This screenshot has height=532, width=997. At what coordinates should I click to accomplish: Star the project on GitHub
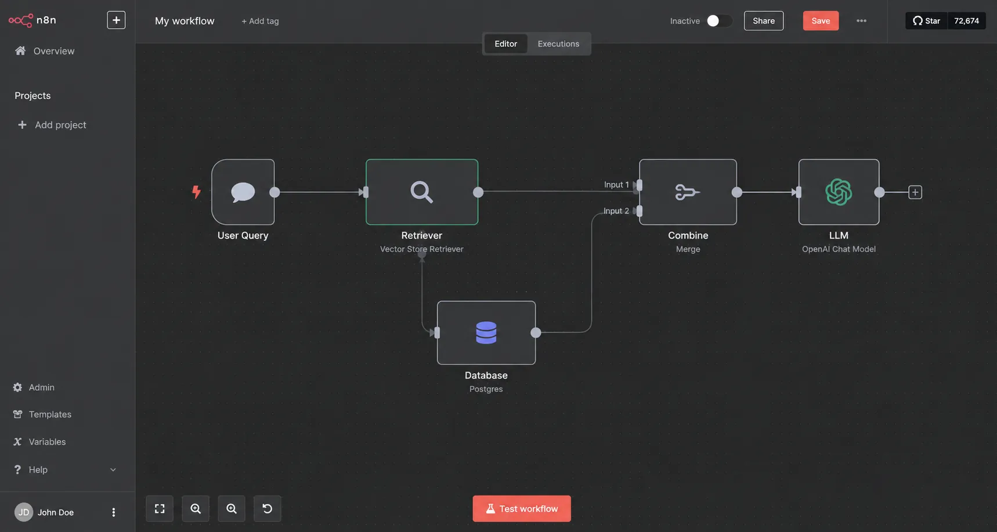926,21
